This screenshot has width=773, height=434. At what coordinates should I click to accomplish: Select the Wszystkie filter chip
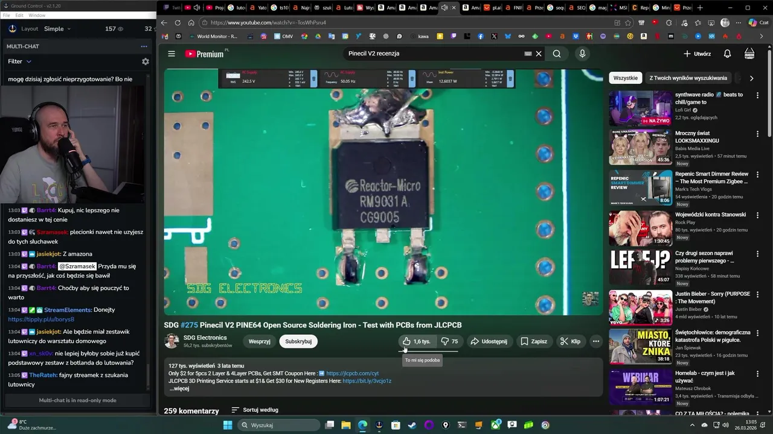[x=625, y=78]
